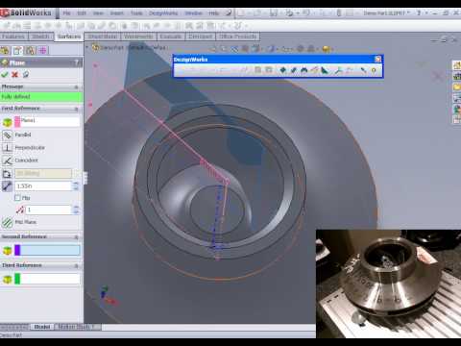Switch to the Weldments tab
The height and width of the screenshot is (346, 461).
click(x=138, y=37)
